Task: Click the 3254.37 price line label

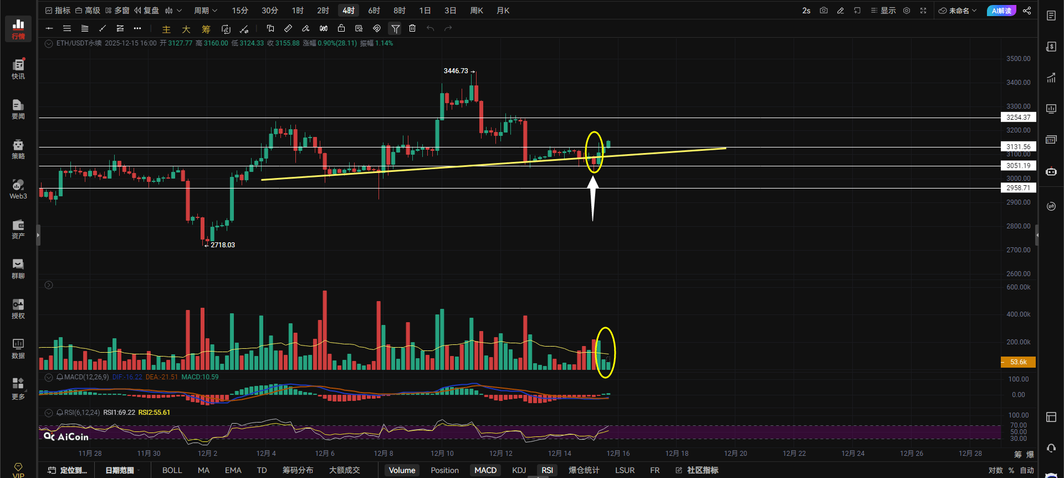Action: 1019,118
